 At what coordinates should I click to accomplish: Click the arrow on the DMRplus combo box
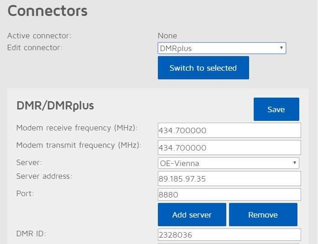(x=282, y=48)
